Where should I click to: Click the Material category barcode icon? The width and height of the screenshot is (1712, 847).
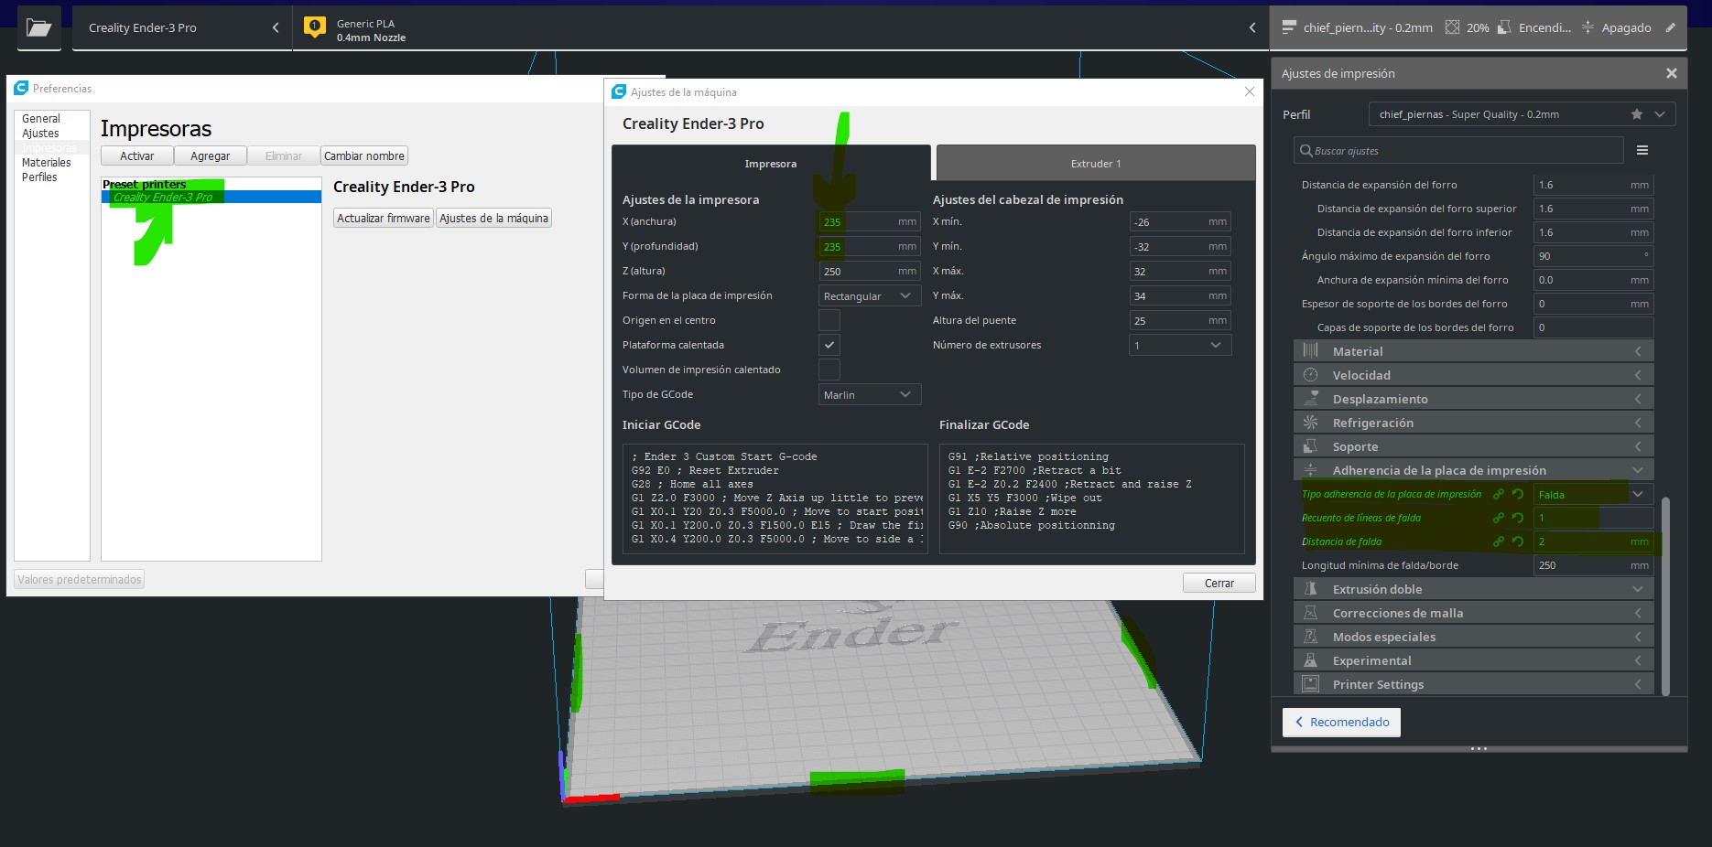point(1311,350)
